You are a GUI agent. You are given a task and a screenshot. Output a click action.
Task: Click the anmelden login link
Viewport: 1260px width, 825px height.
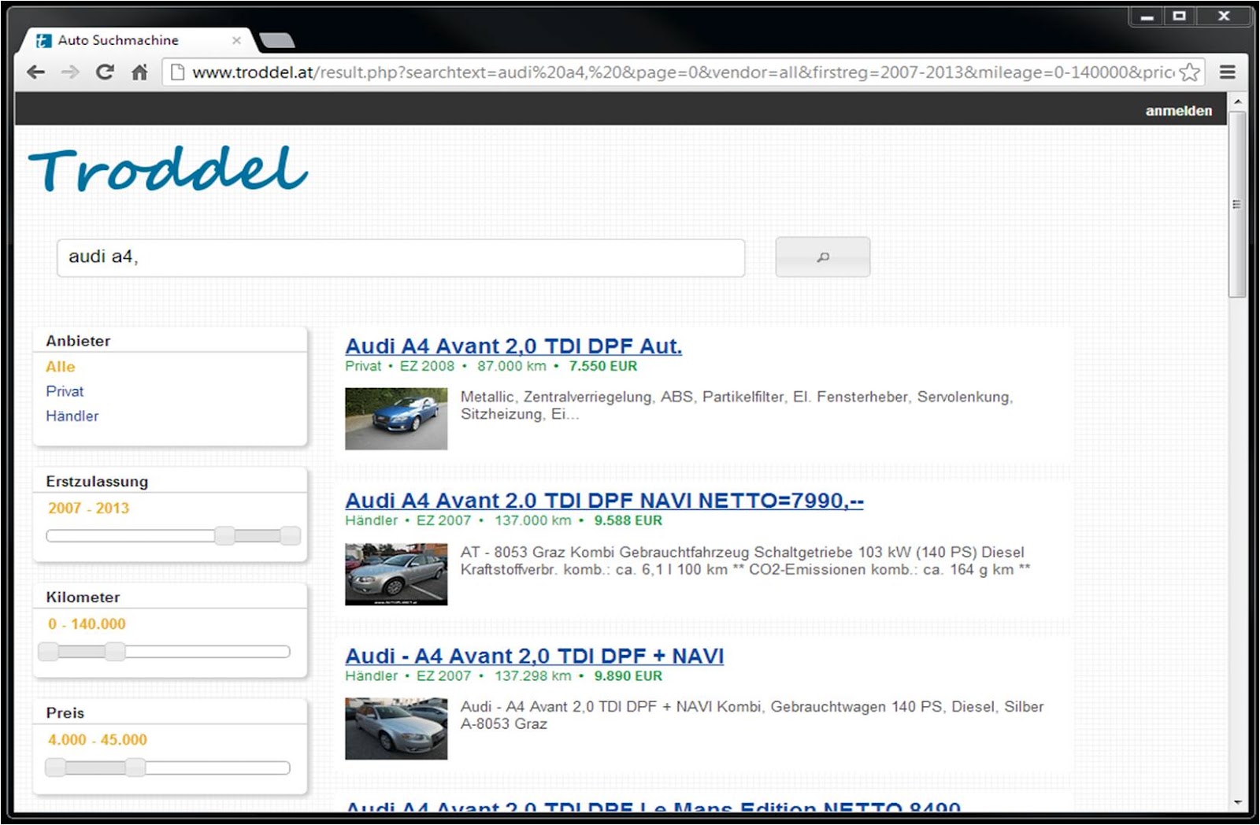[x=1178, y=111]
